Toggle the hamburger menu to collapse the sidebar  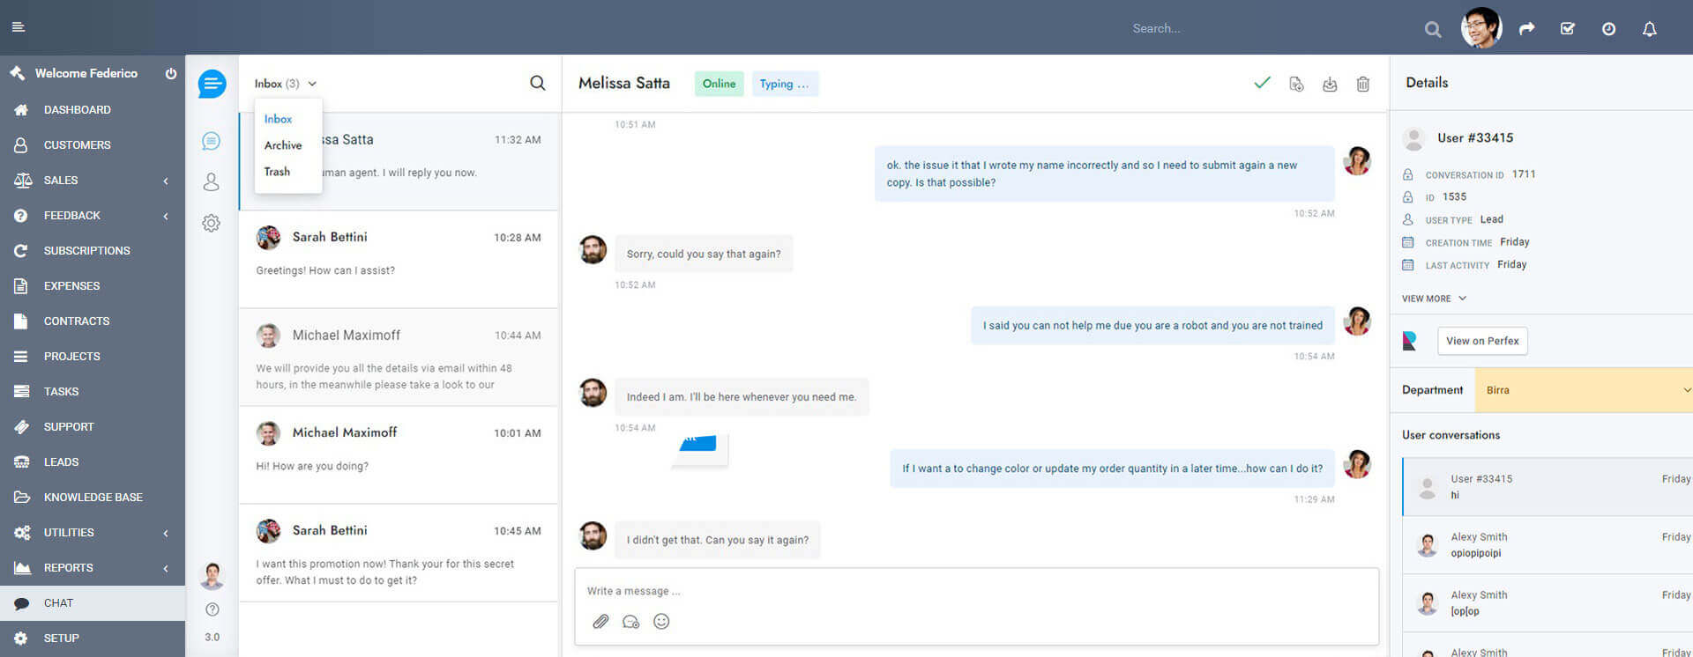coord(19,27)
